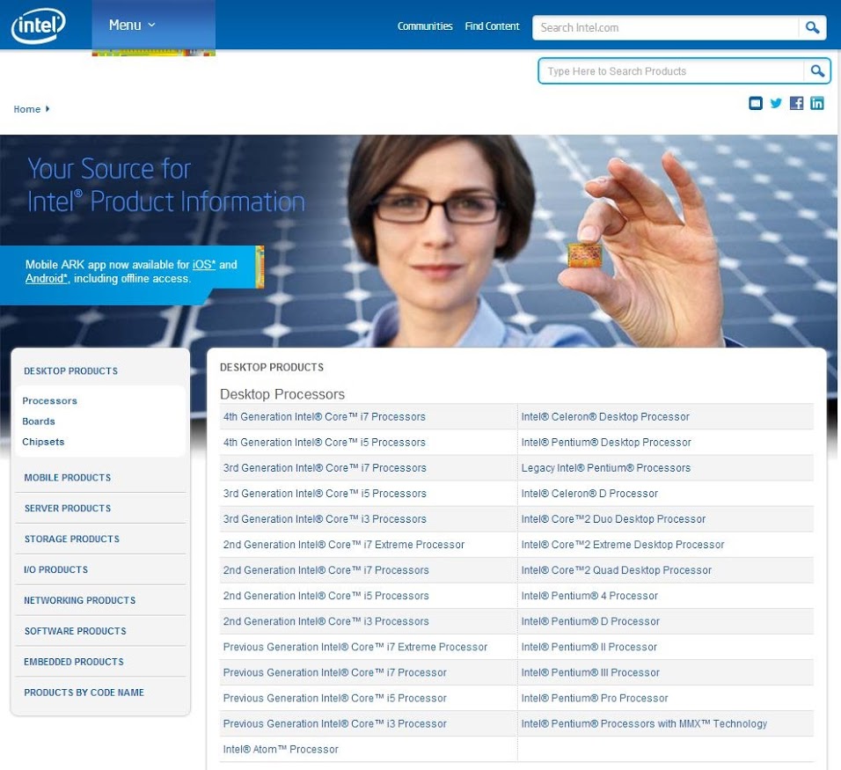Screen dimensions: 841x770
Task: Click the Intel.com search magnifier icon
Action: pos(812,27)
